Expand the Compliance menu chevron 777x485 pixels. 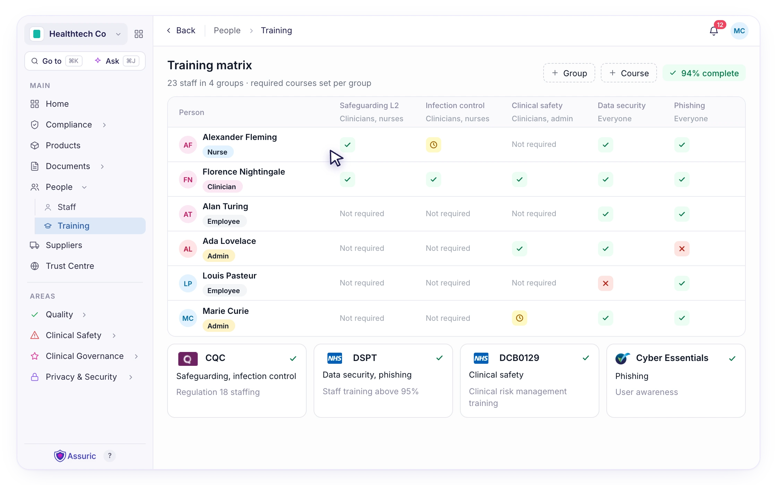point(104,125)
